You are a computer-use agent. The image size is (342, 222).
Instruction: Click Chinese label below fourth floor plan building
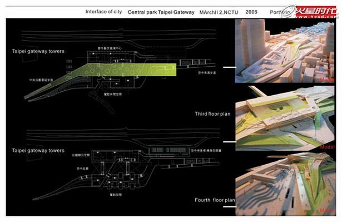(116, 195)
